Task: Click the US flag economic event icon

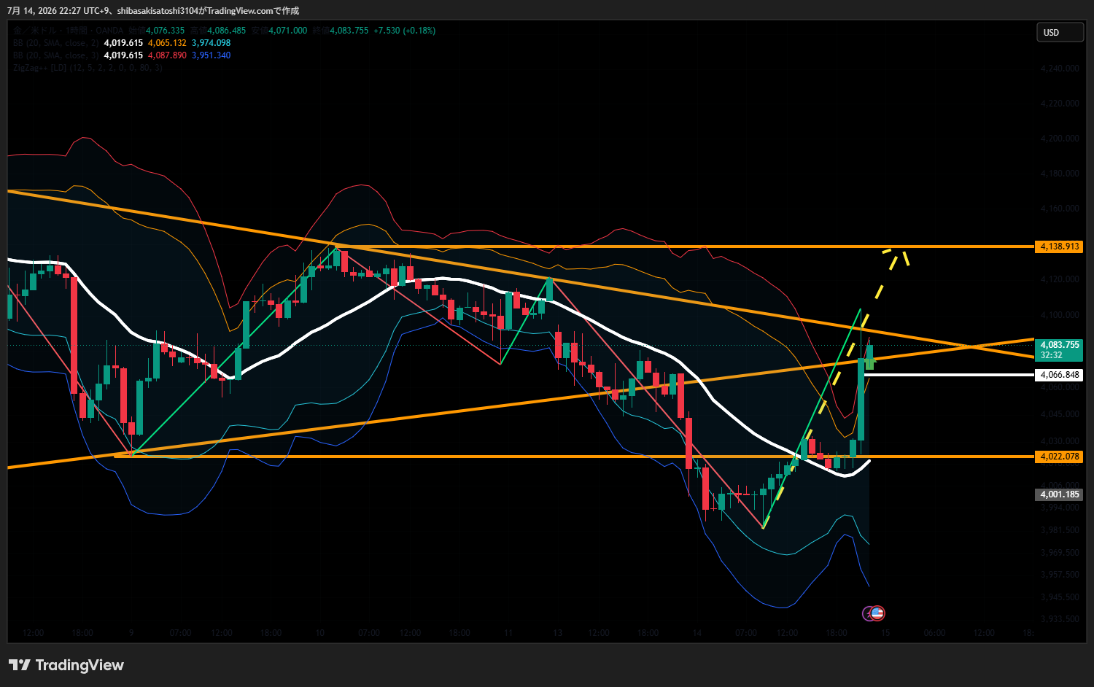Action: [x=877, y=613]
